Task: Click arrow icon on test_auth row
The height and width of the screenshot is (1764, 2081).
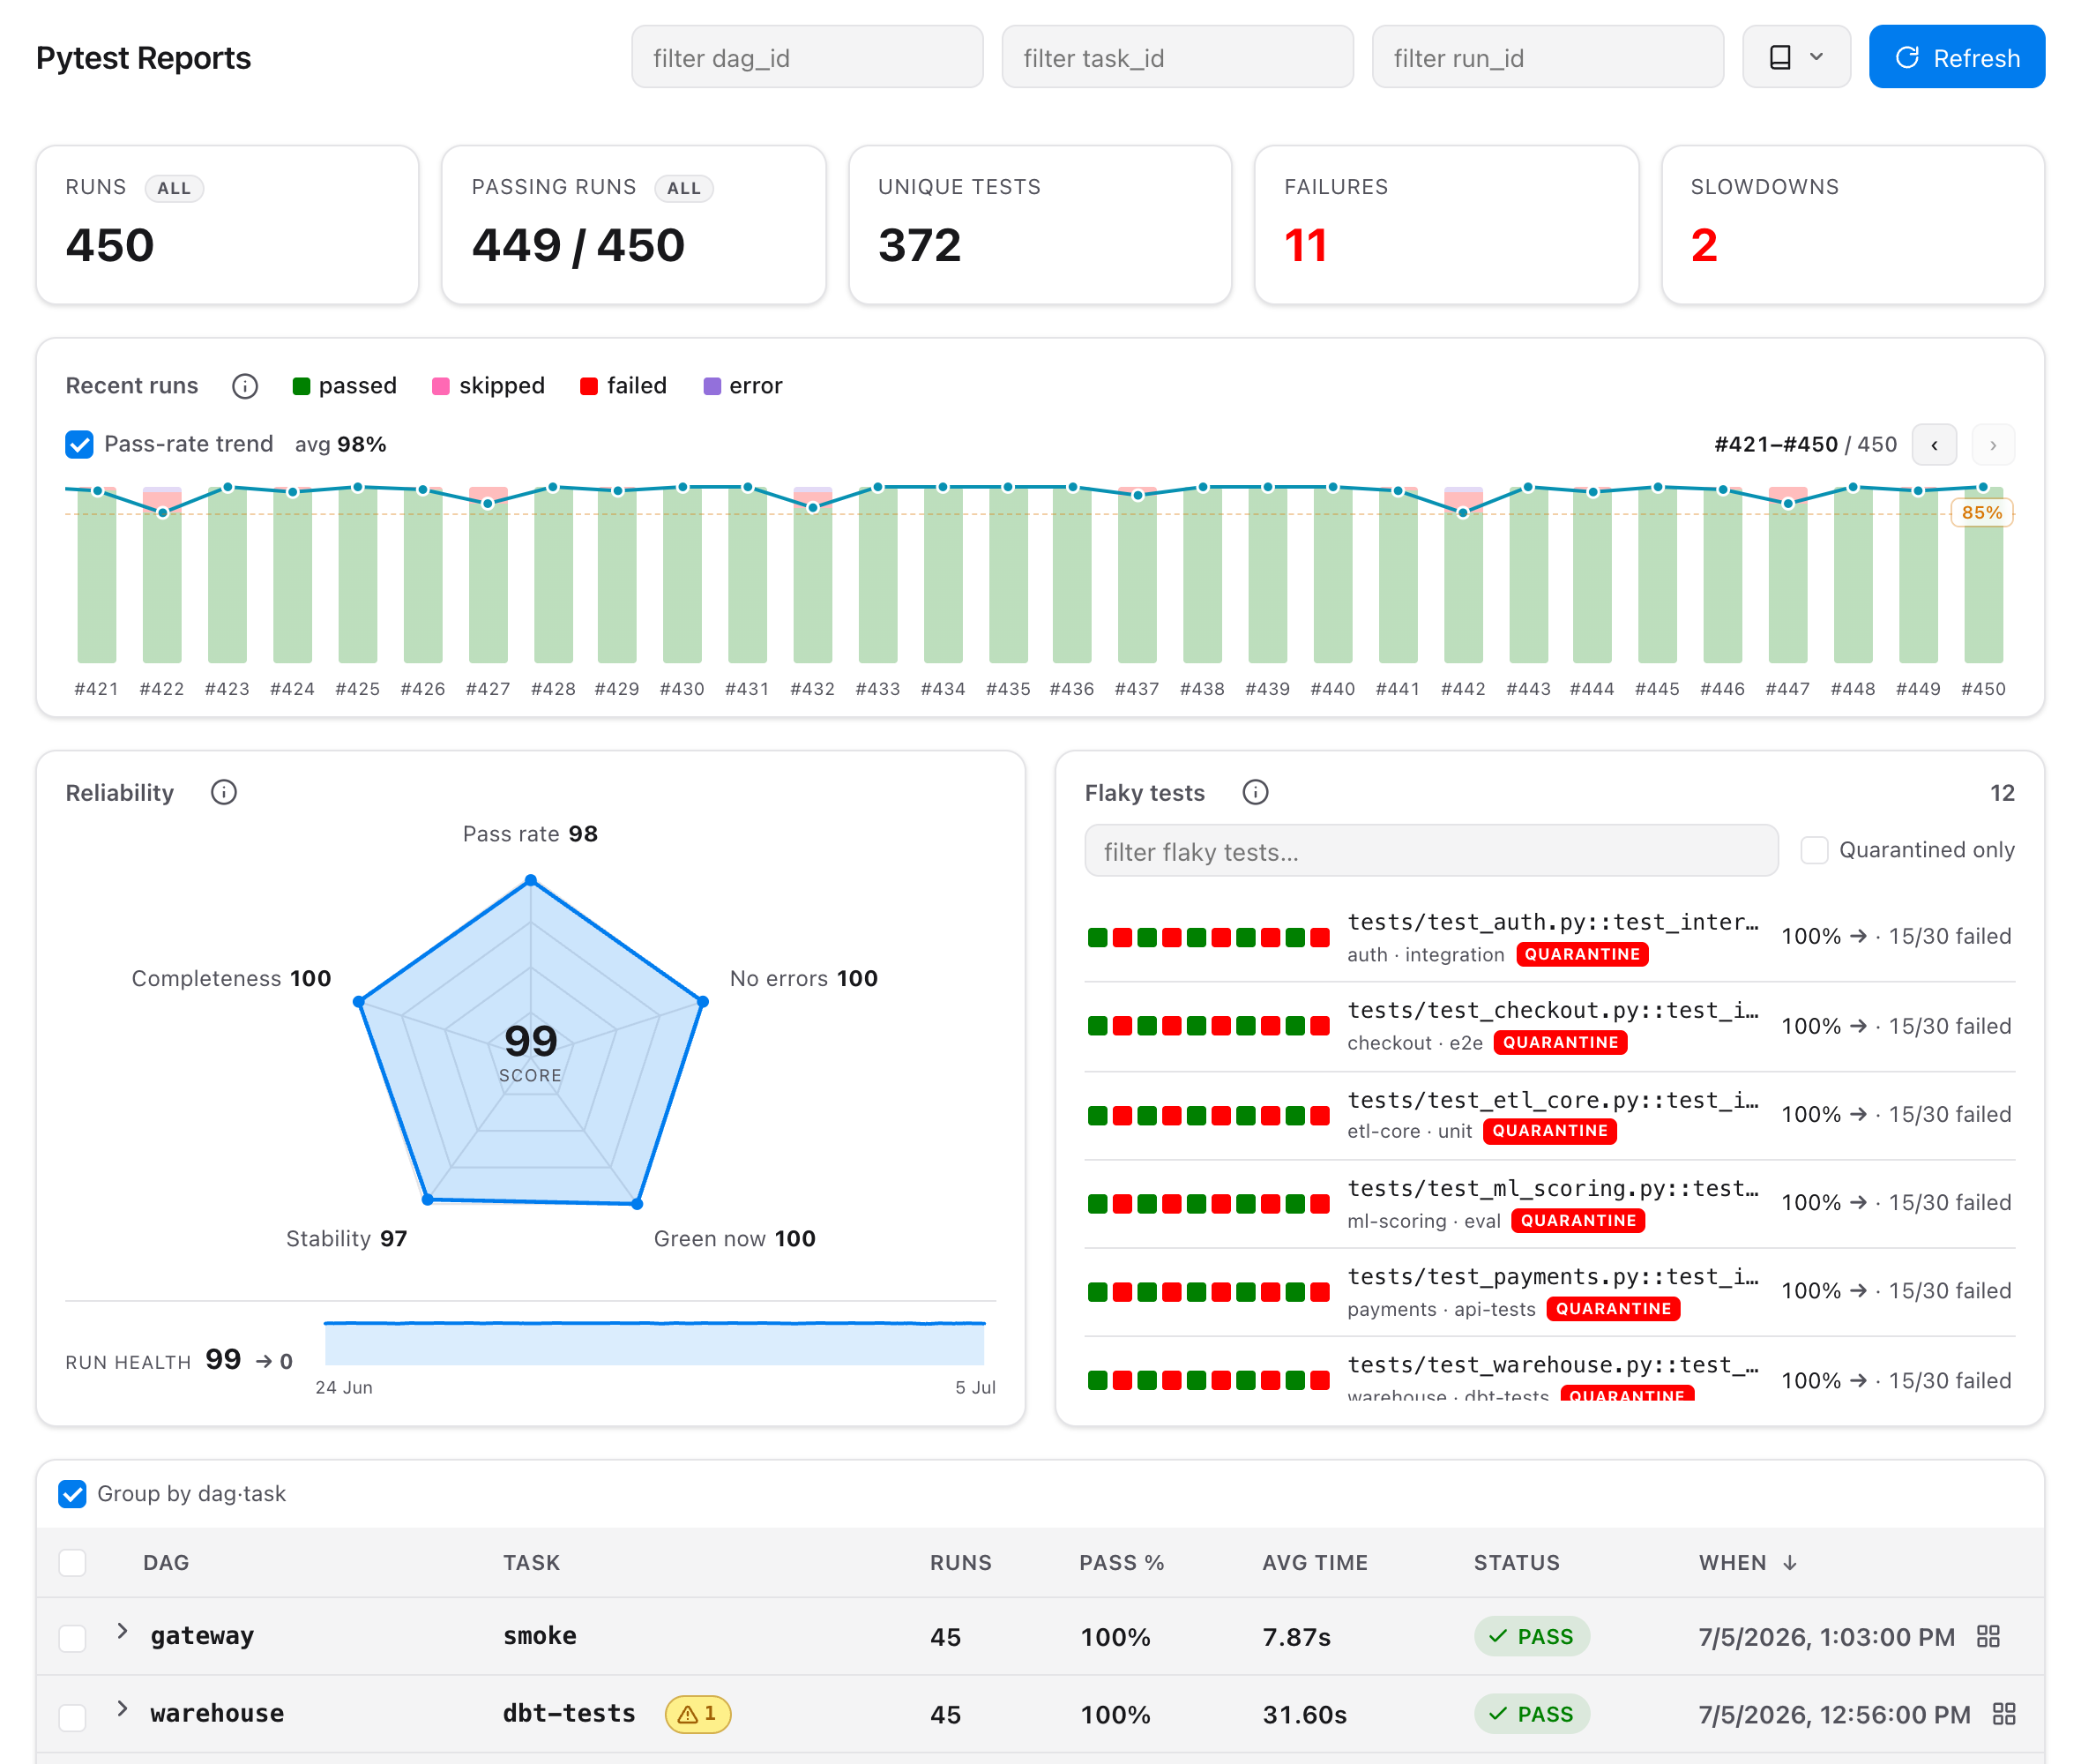Action: pos(1858,937)
